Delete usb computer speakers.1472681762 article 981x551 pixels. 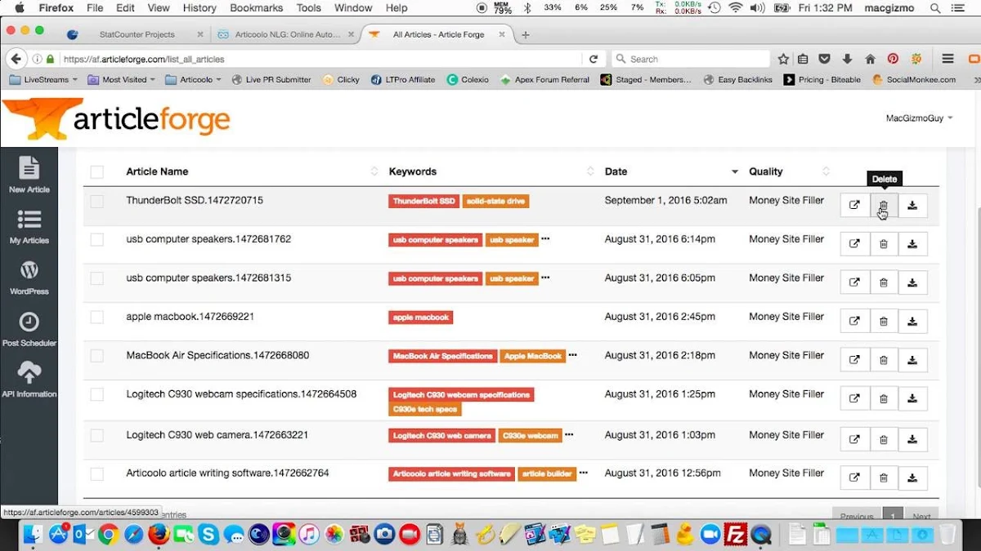884,244
